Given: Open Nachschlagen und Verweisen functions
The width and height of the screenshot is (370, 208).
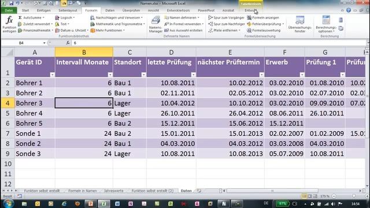Looking at the screenshot, I should [x=117, y=18].
